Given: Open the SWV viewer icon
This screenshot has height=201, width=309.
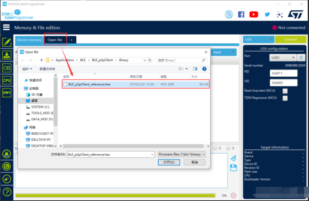Looking at the screenshot, I should tap(7, 93).
